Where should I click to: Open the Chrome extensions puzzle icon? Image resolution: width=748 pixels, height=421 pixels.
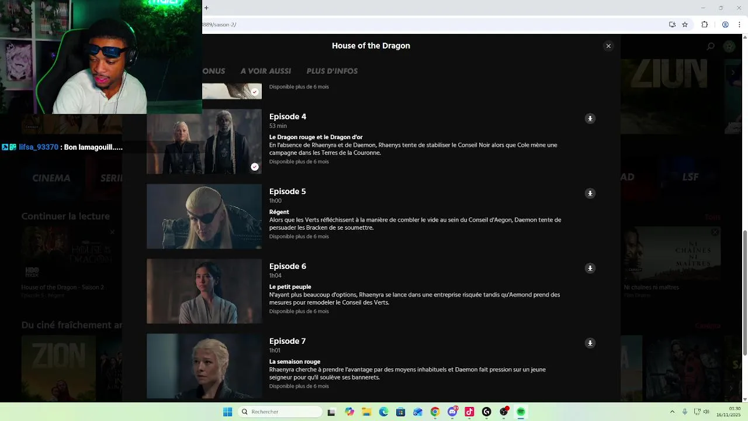pyautogui.click(x=704, y=25)
